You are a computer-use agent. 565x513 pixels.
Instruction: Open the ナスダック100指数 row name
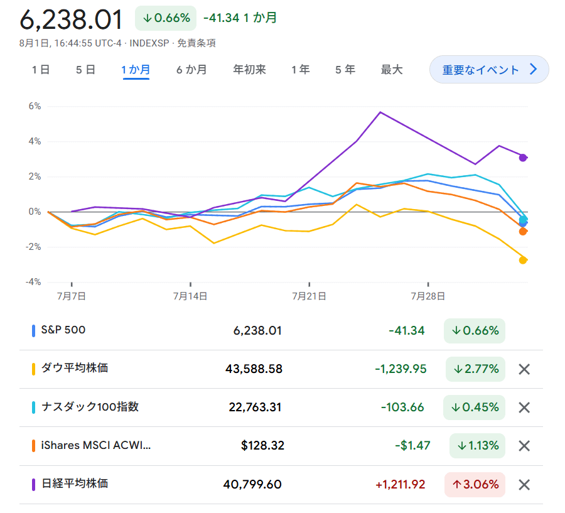(x=90, y=407)
